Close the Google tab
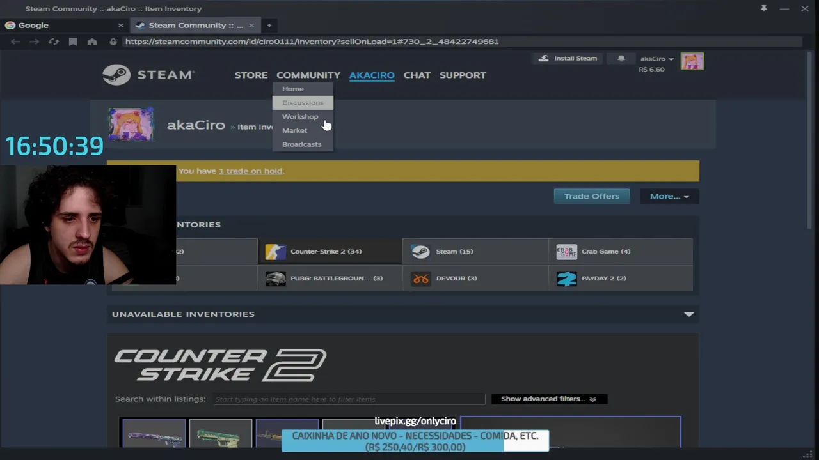The width and height of the screenshot is (819, 460). [120, 26]
